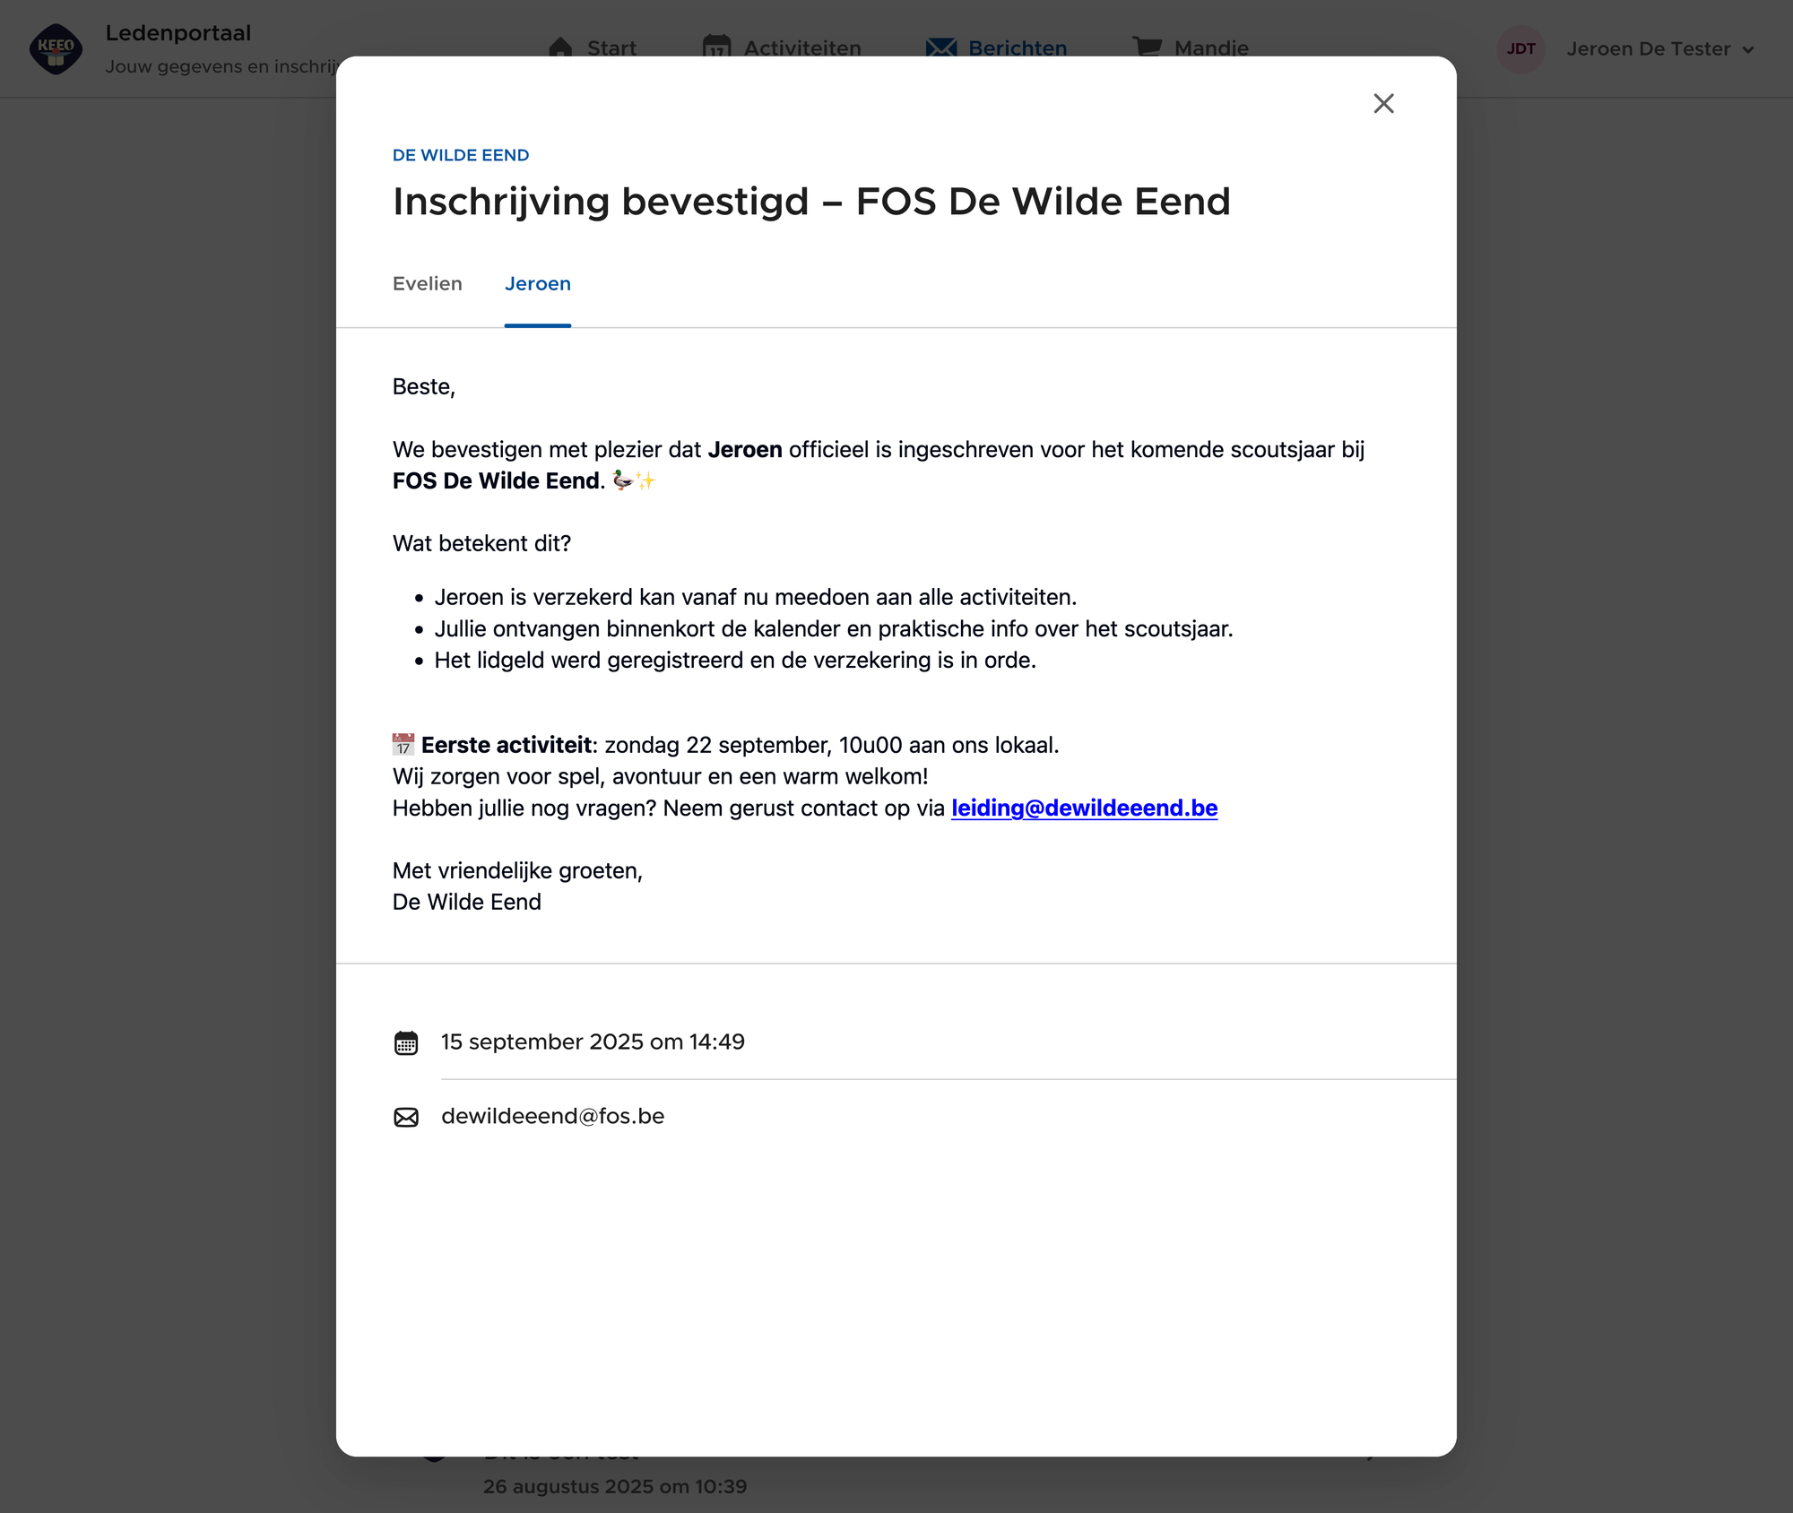Click the Mandje navigation label

pos(1211,48)
